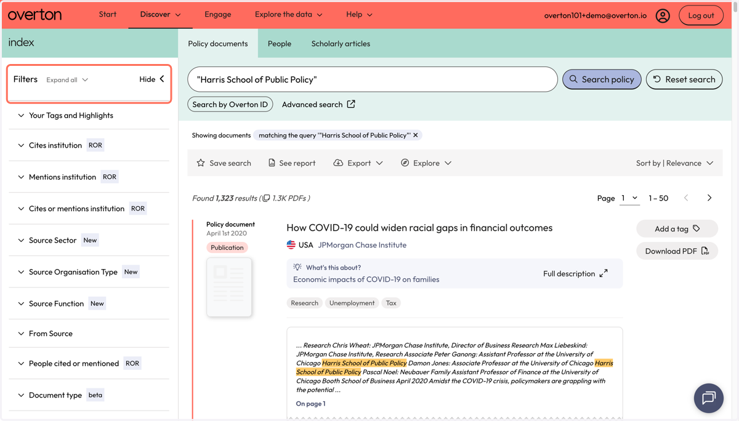This screenshot has width=739, height=421.
Task: Open the Sort by Relevance dropdown
Action: click(x=674, y=163)
